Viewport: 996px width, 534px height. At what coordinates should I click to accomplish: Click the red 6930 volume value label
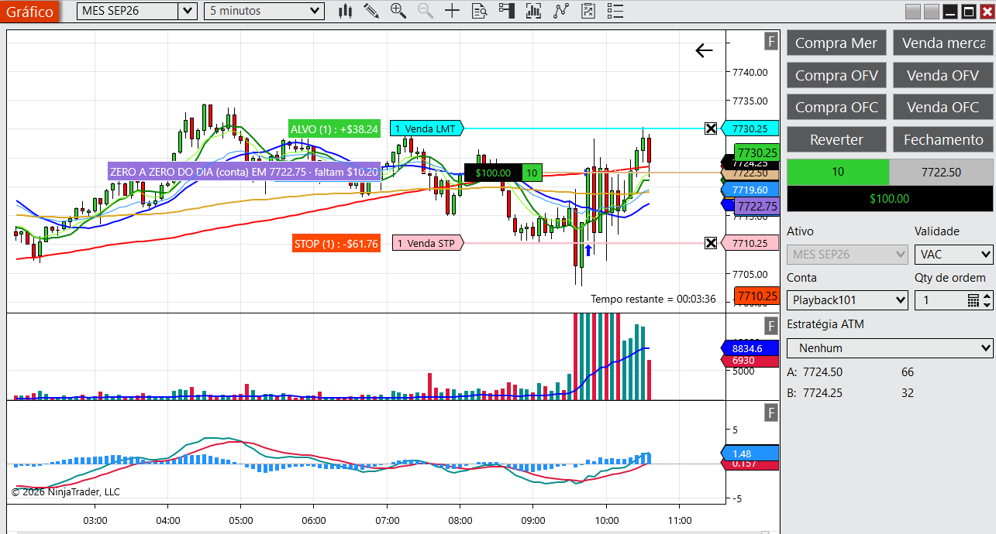coord(750,361)
